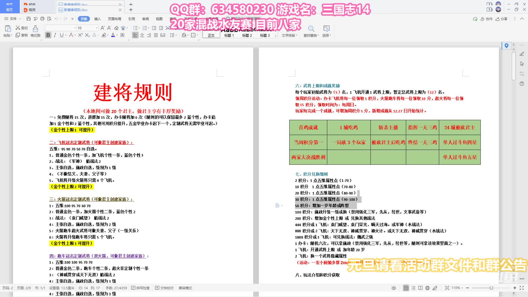
Task: Click the 协作 collaborate button
Action: [x=486, y=19]
